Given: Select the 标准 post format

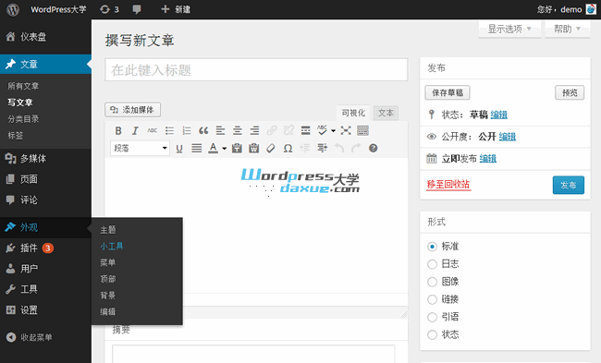Looking at the screenshot, I should click(x=432, y=247).
